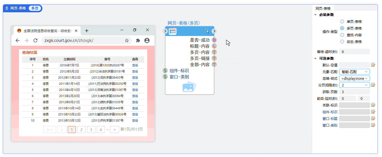This screenshot has height=157, width=382.
Task: Select the 单页-表格 radio option
Action: [x=342, y=21]
